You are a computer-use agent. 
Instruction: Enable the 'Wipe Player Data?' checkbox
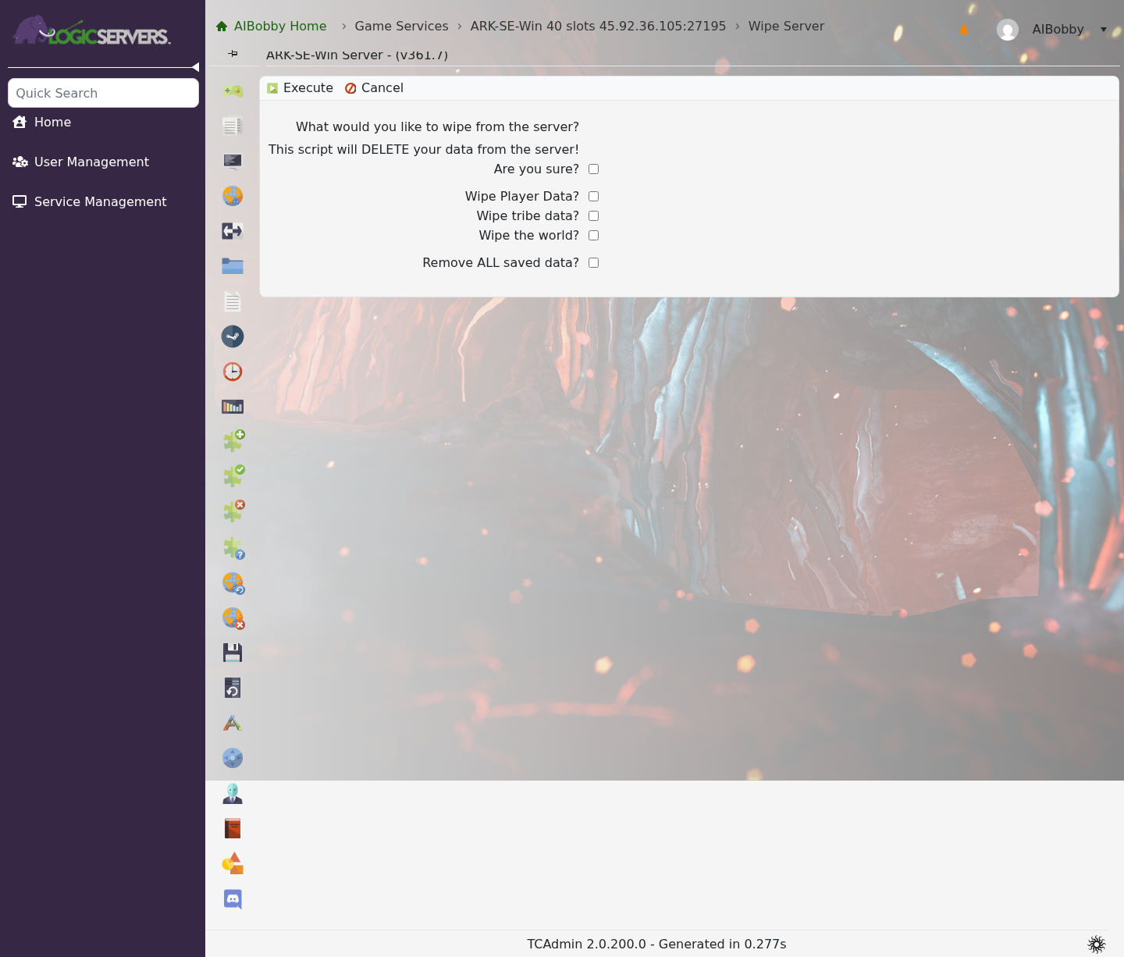(593, 197)
